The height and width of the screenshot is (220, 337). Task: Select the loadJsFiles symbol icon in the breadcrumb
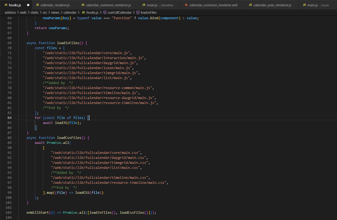(137, 12)
